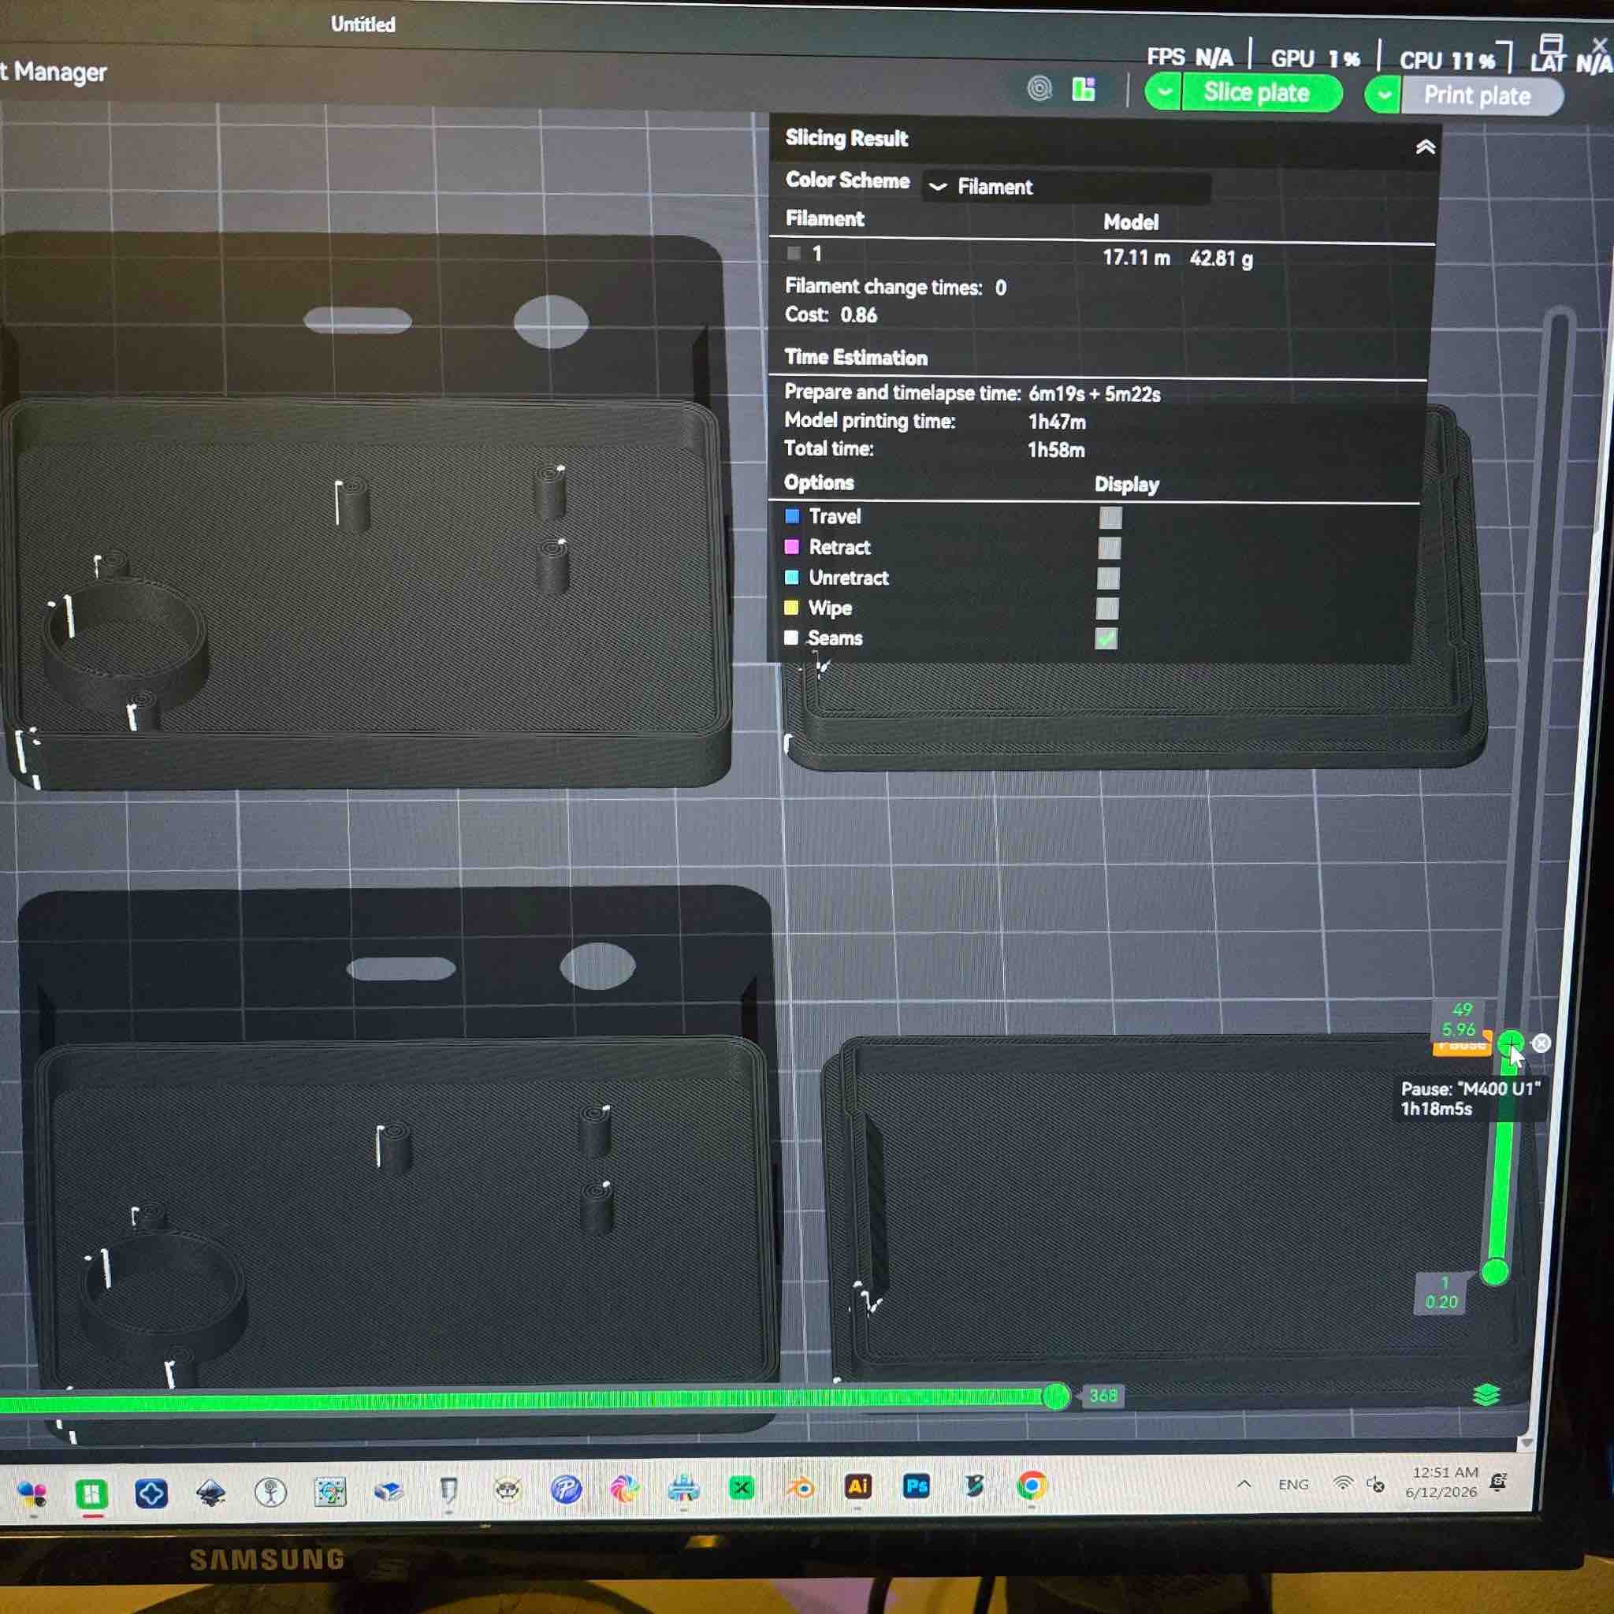Remove the pause marker with its X icon

[x=1541, y=1043]
